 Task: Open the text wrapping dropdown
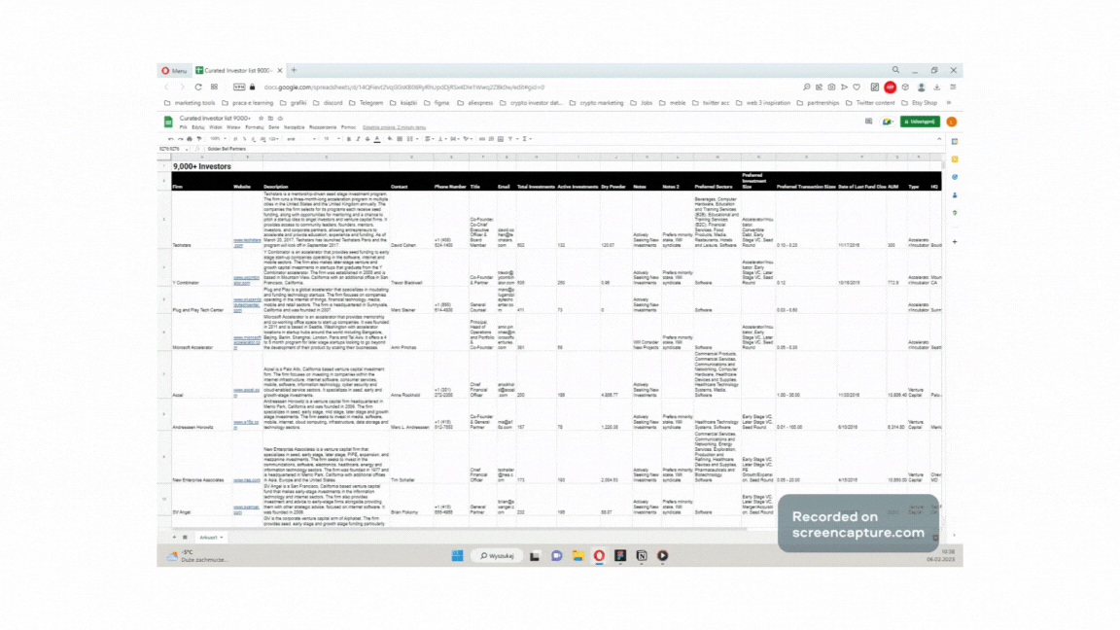455,139
